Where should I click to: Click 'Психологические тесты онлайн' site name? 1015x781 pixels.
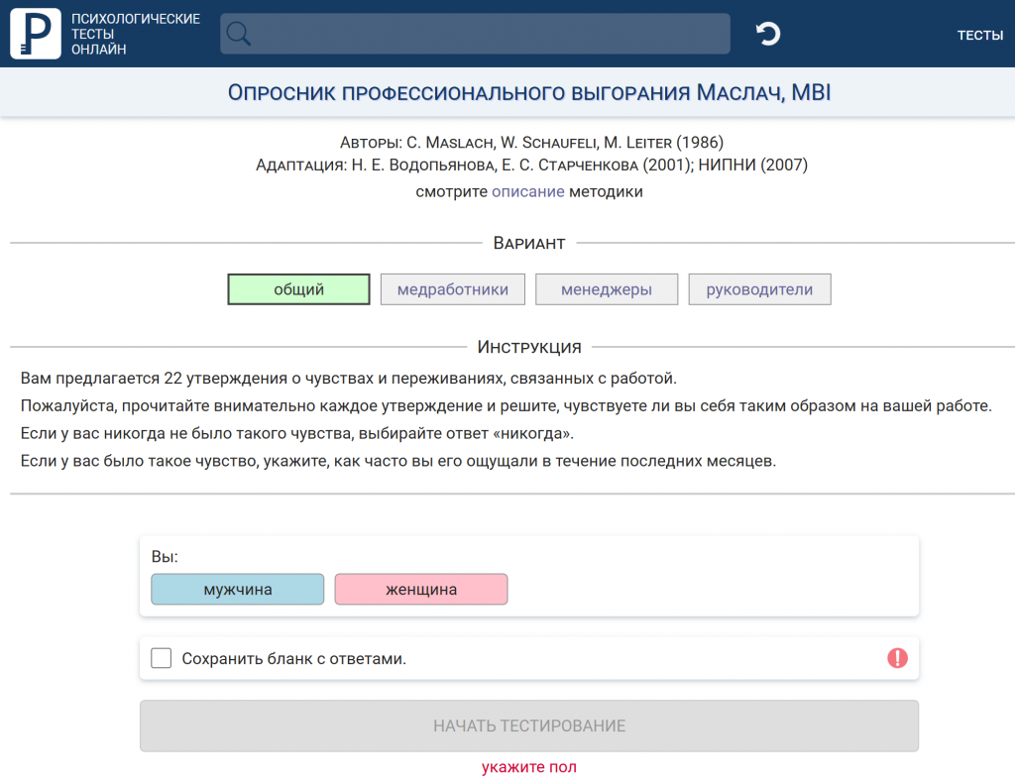[x=135, y=34]
